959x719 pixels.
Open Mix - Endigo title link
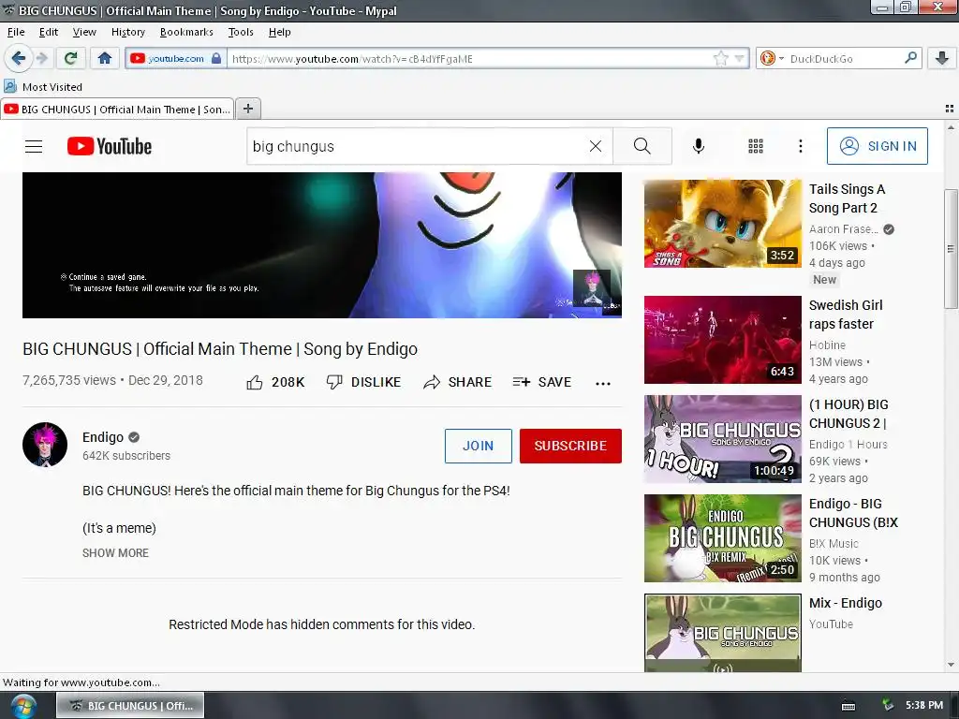pos(846,603)
